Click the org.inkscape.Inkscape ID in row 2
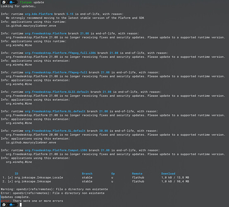This screenshot has height=207, width=229. 33,181
